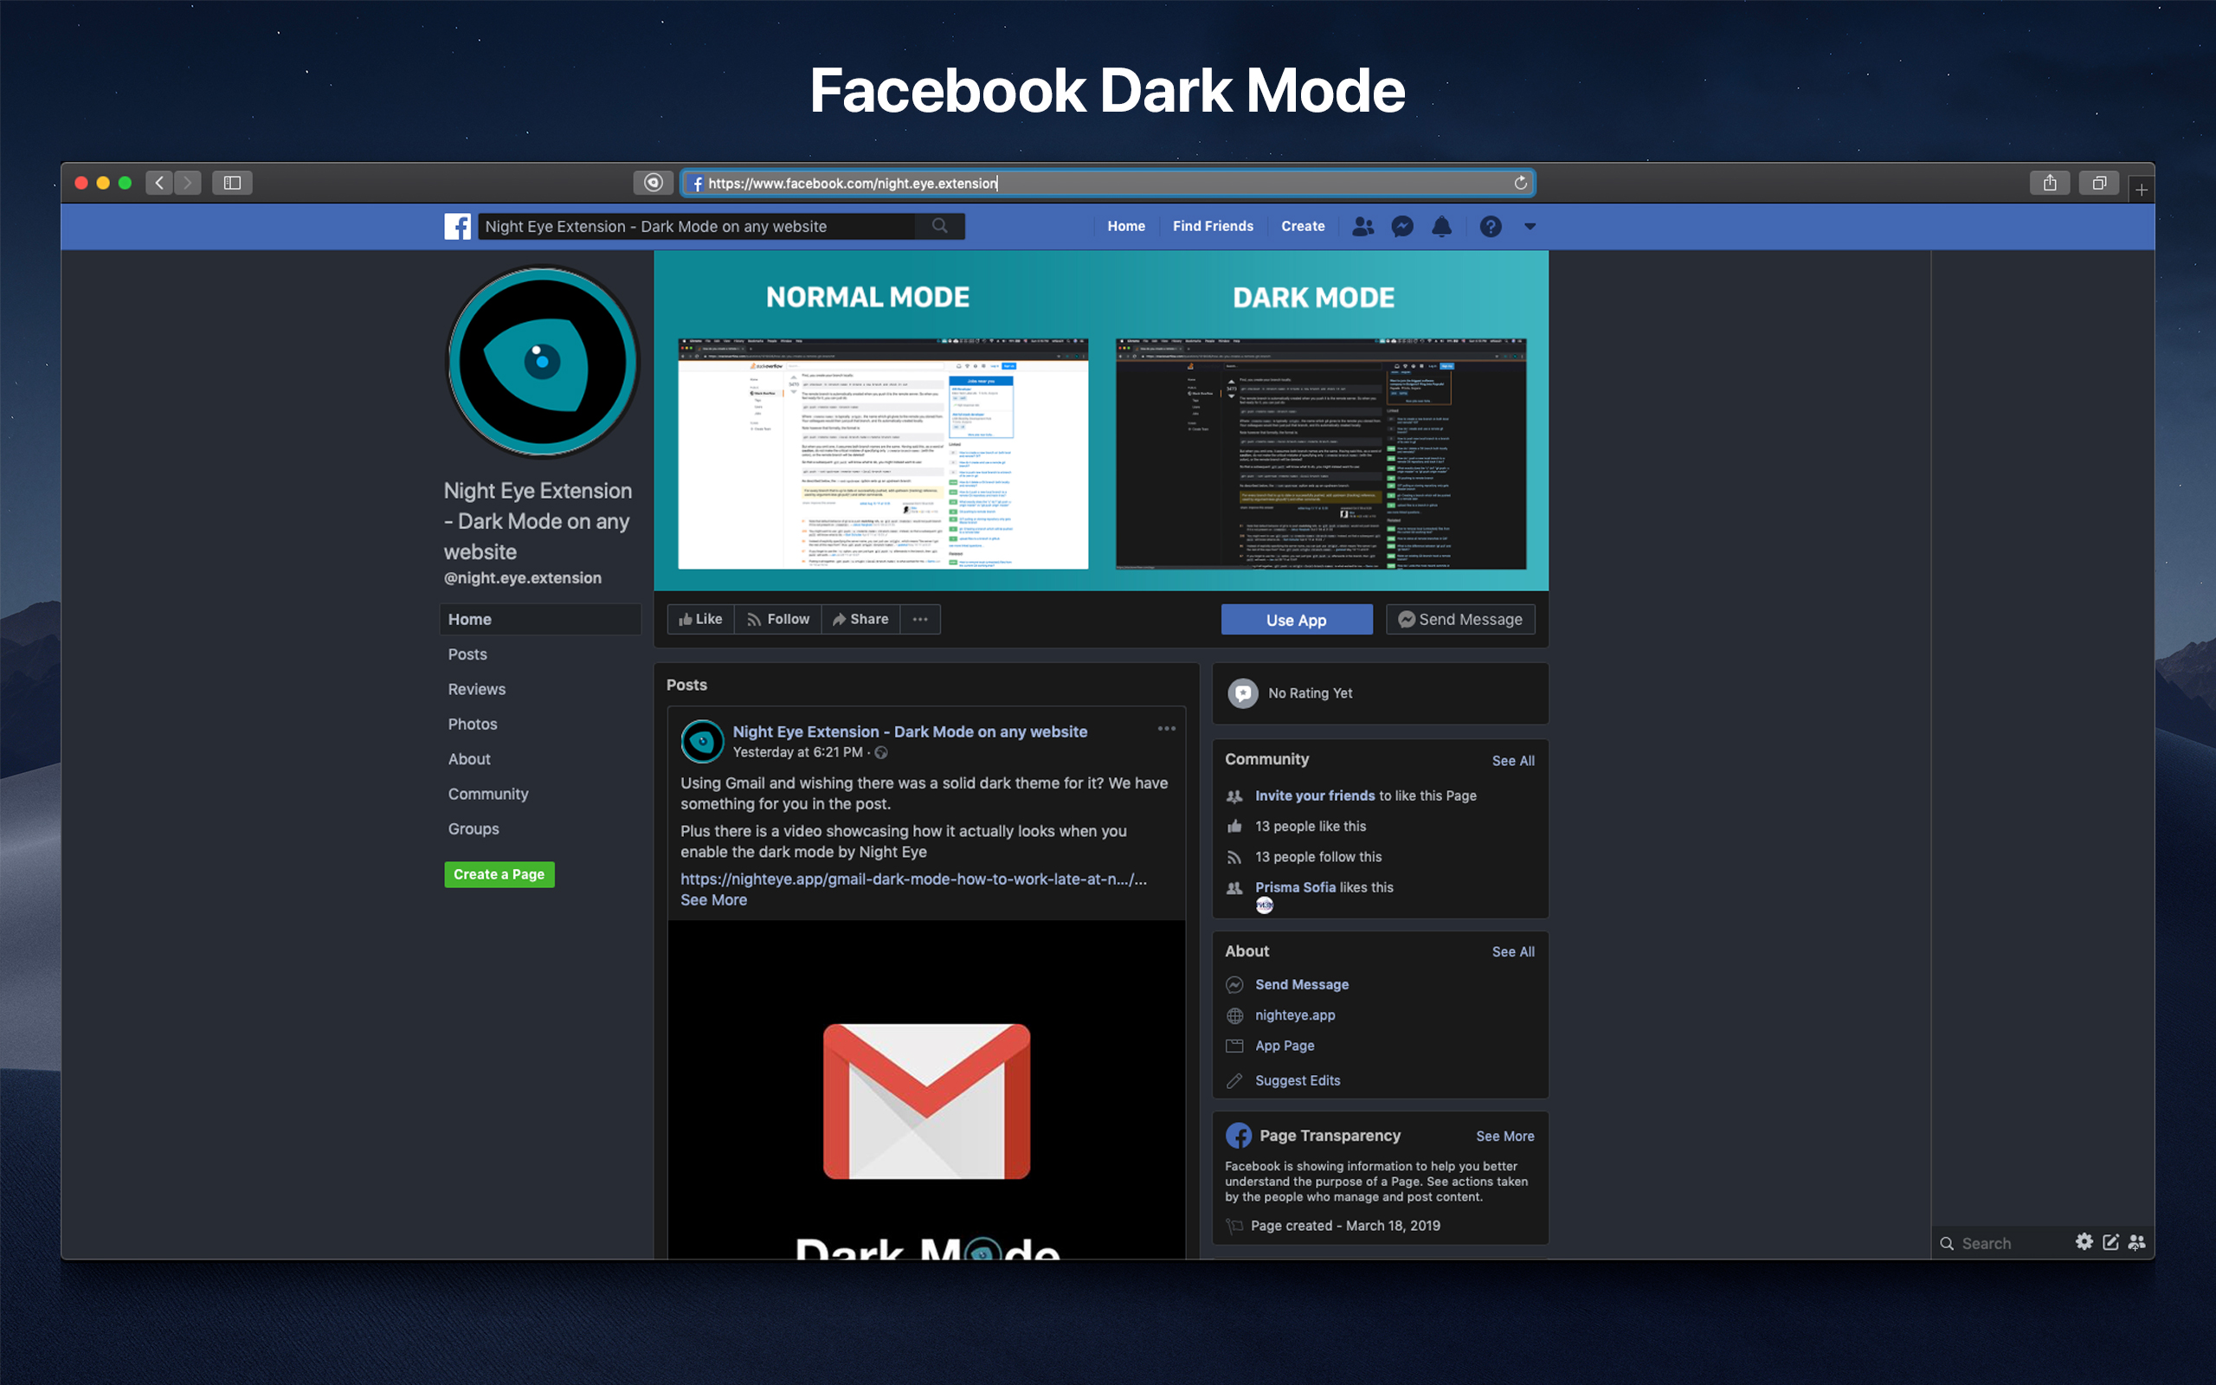This screenshot has height=1385, width=2216.
Task: Click Create in the Facebook top bar
Action: coord(1302,226)
